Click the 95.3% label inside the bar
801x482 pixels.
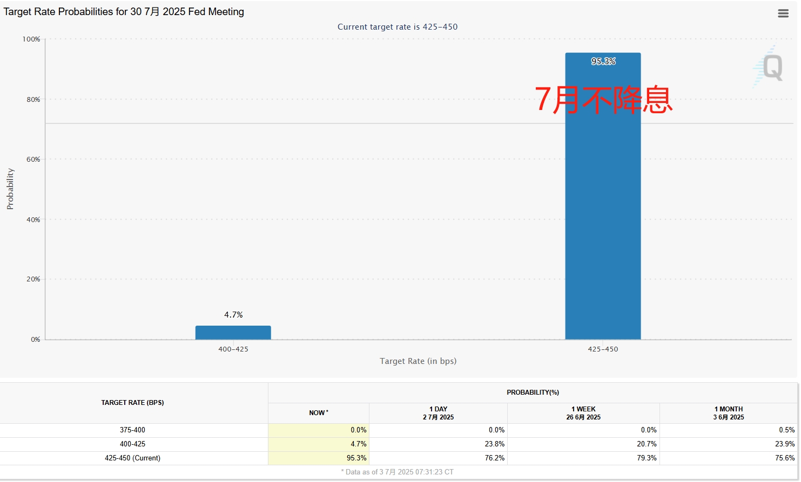[603, 61]
